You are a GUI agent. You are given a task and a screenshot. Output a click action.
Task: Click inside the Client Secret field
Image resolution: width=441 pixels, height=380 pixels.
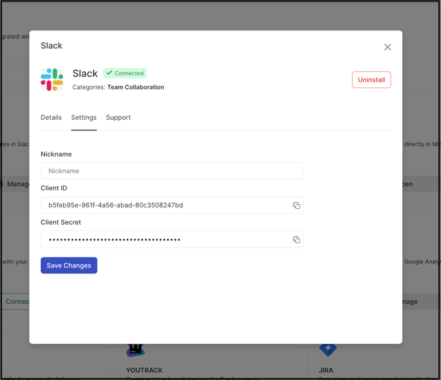click(x=165, y=240)
